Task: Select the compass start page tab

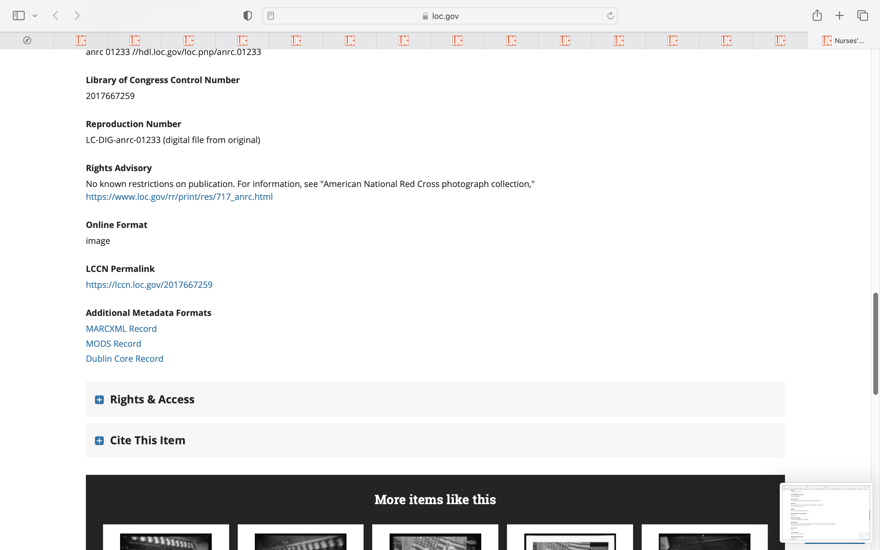Action: (27, 40)
